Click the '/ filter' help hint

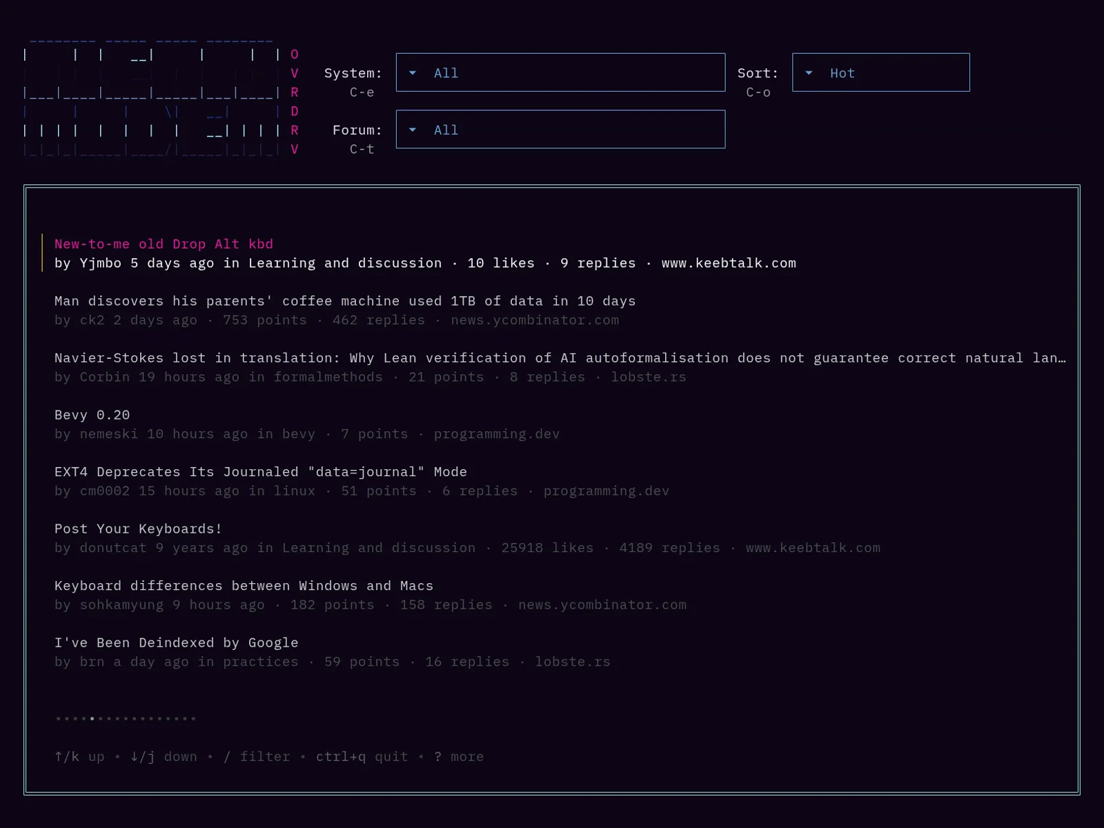(x=257, y=757)
